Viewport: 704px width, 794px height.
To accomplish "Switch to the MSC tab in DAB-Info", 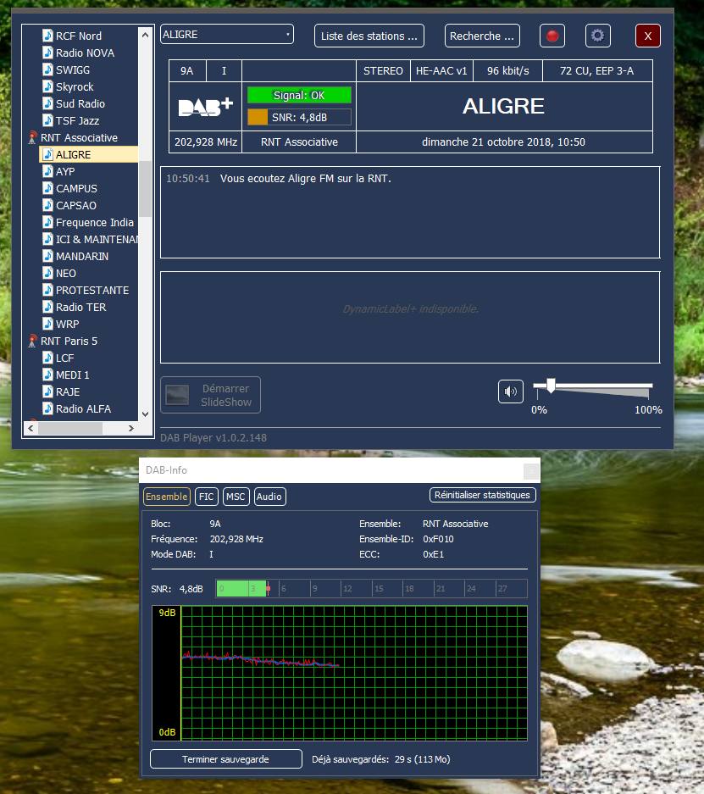I will (x=236, y=497).
